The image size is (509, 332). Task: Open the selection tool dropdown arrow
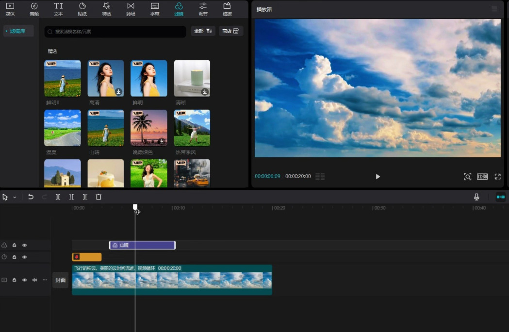[x=15, y=198]
